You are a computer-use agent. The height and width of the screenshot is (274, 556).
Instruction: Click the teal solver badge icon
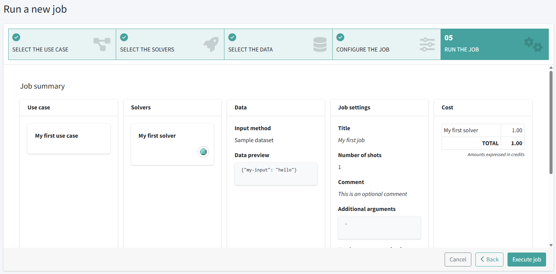point(203,152)
